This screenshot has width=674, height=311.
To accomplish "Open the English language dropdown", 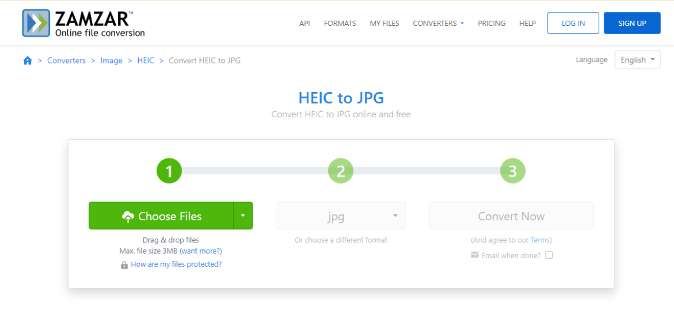I will coord(637,60).
